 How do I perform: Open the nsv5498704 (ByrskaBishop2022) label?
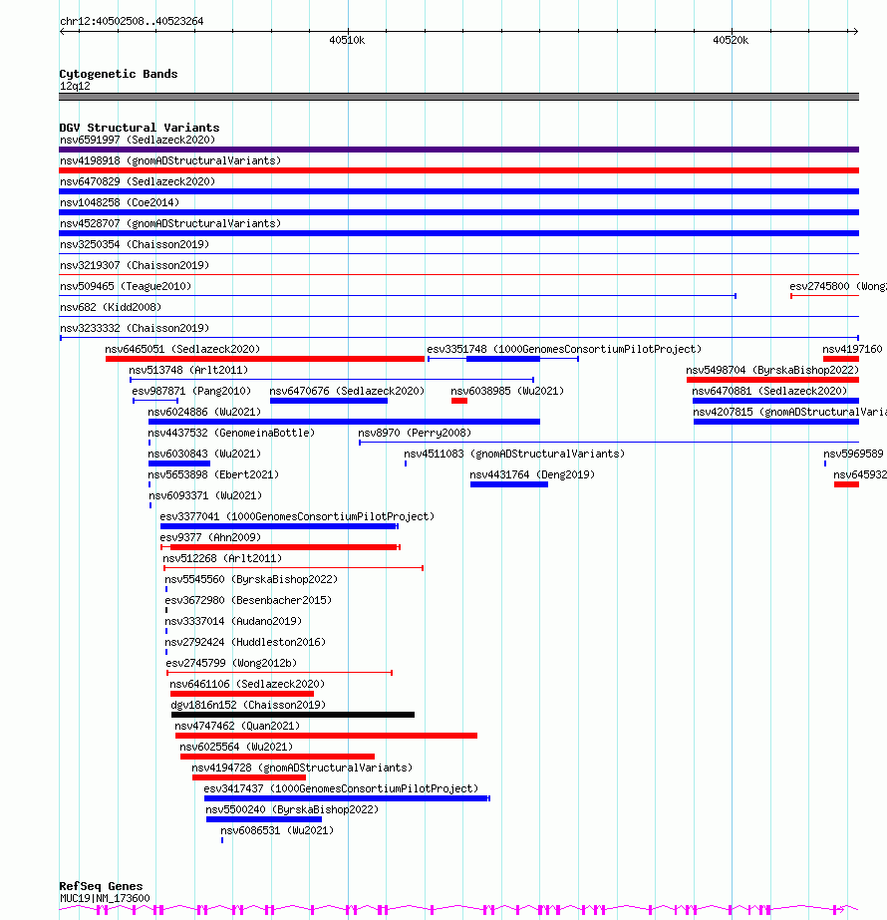click(x=772, y=370)
